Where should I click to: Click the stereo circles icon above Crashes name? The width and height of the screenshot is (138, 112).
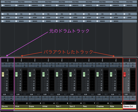click(98, 103)
